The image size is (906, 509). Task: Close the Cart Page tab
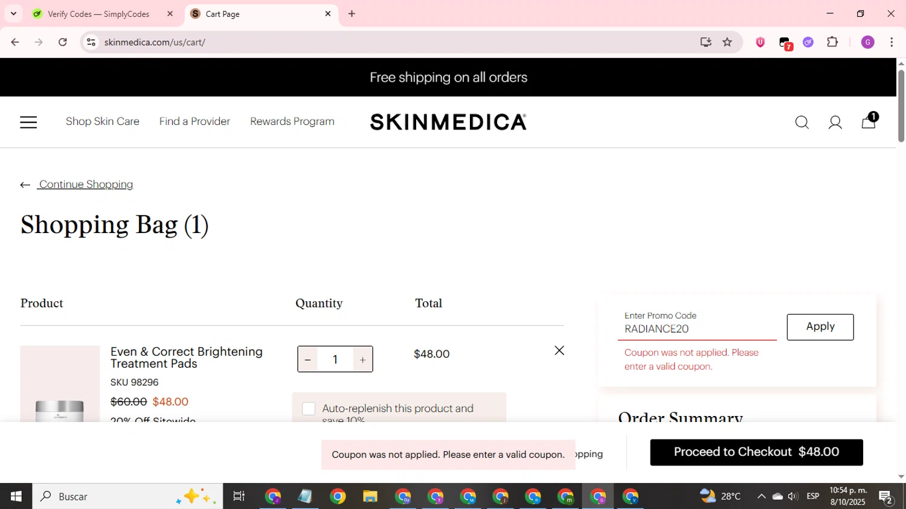pyautogui.click(x=328, y=14)
